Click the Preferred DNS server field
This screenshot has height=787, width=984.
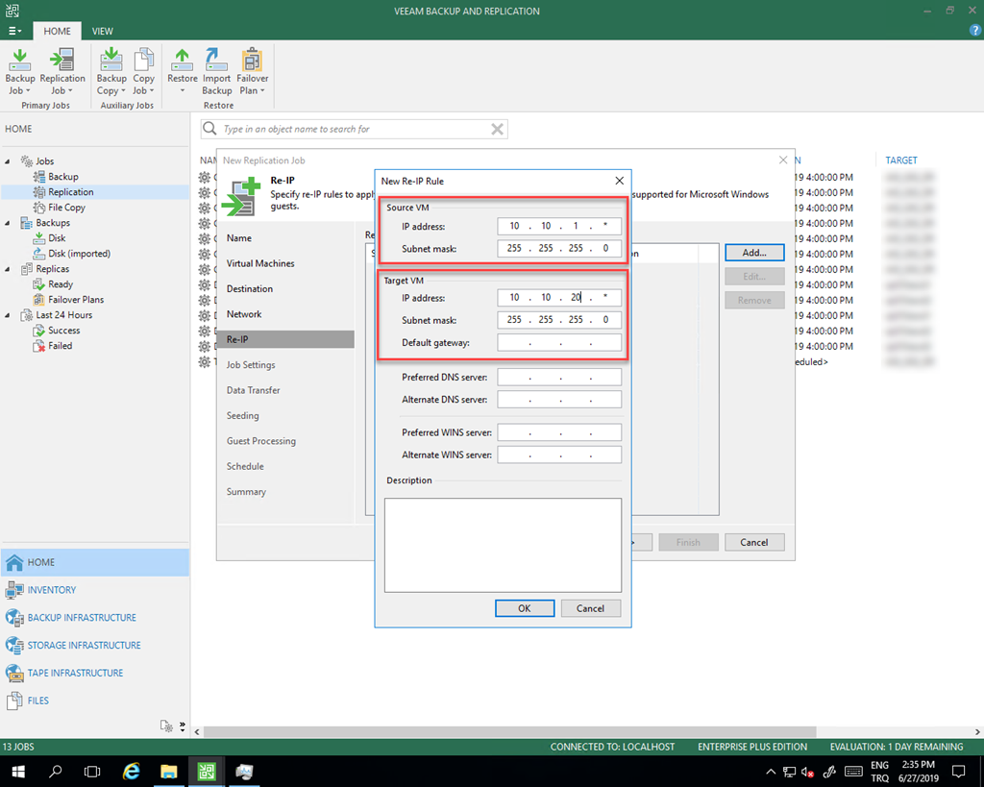pos(559,378)
